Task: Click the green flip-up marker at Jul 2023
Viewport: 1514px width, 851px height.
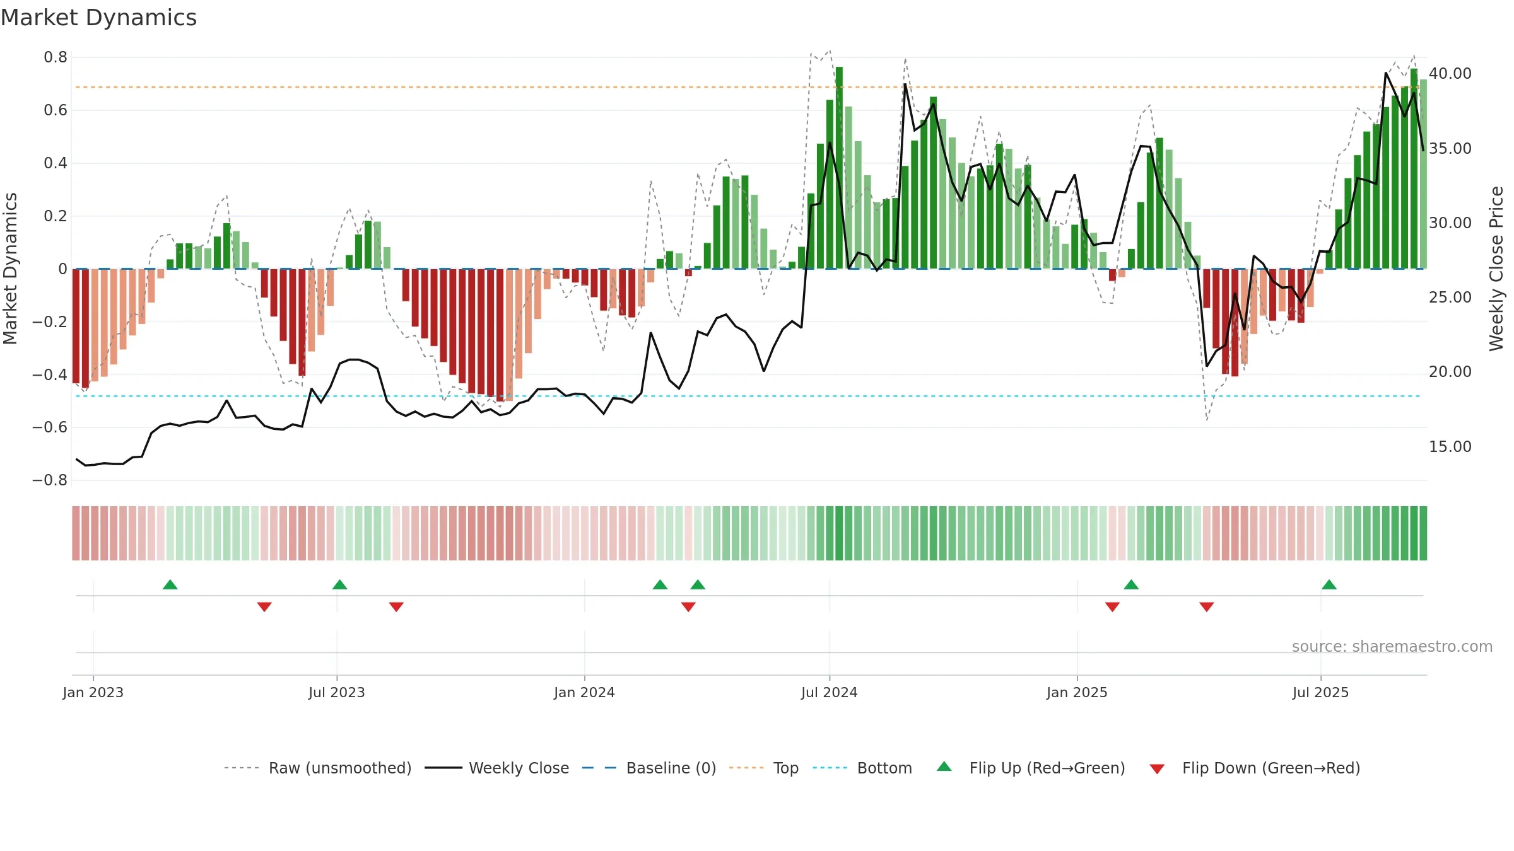Action: [x=340, y=584]
